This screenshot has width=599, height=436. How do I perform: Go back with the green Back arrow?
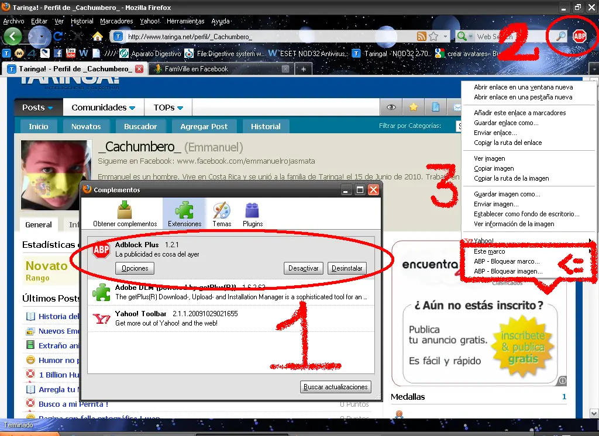13,37
